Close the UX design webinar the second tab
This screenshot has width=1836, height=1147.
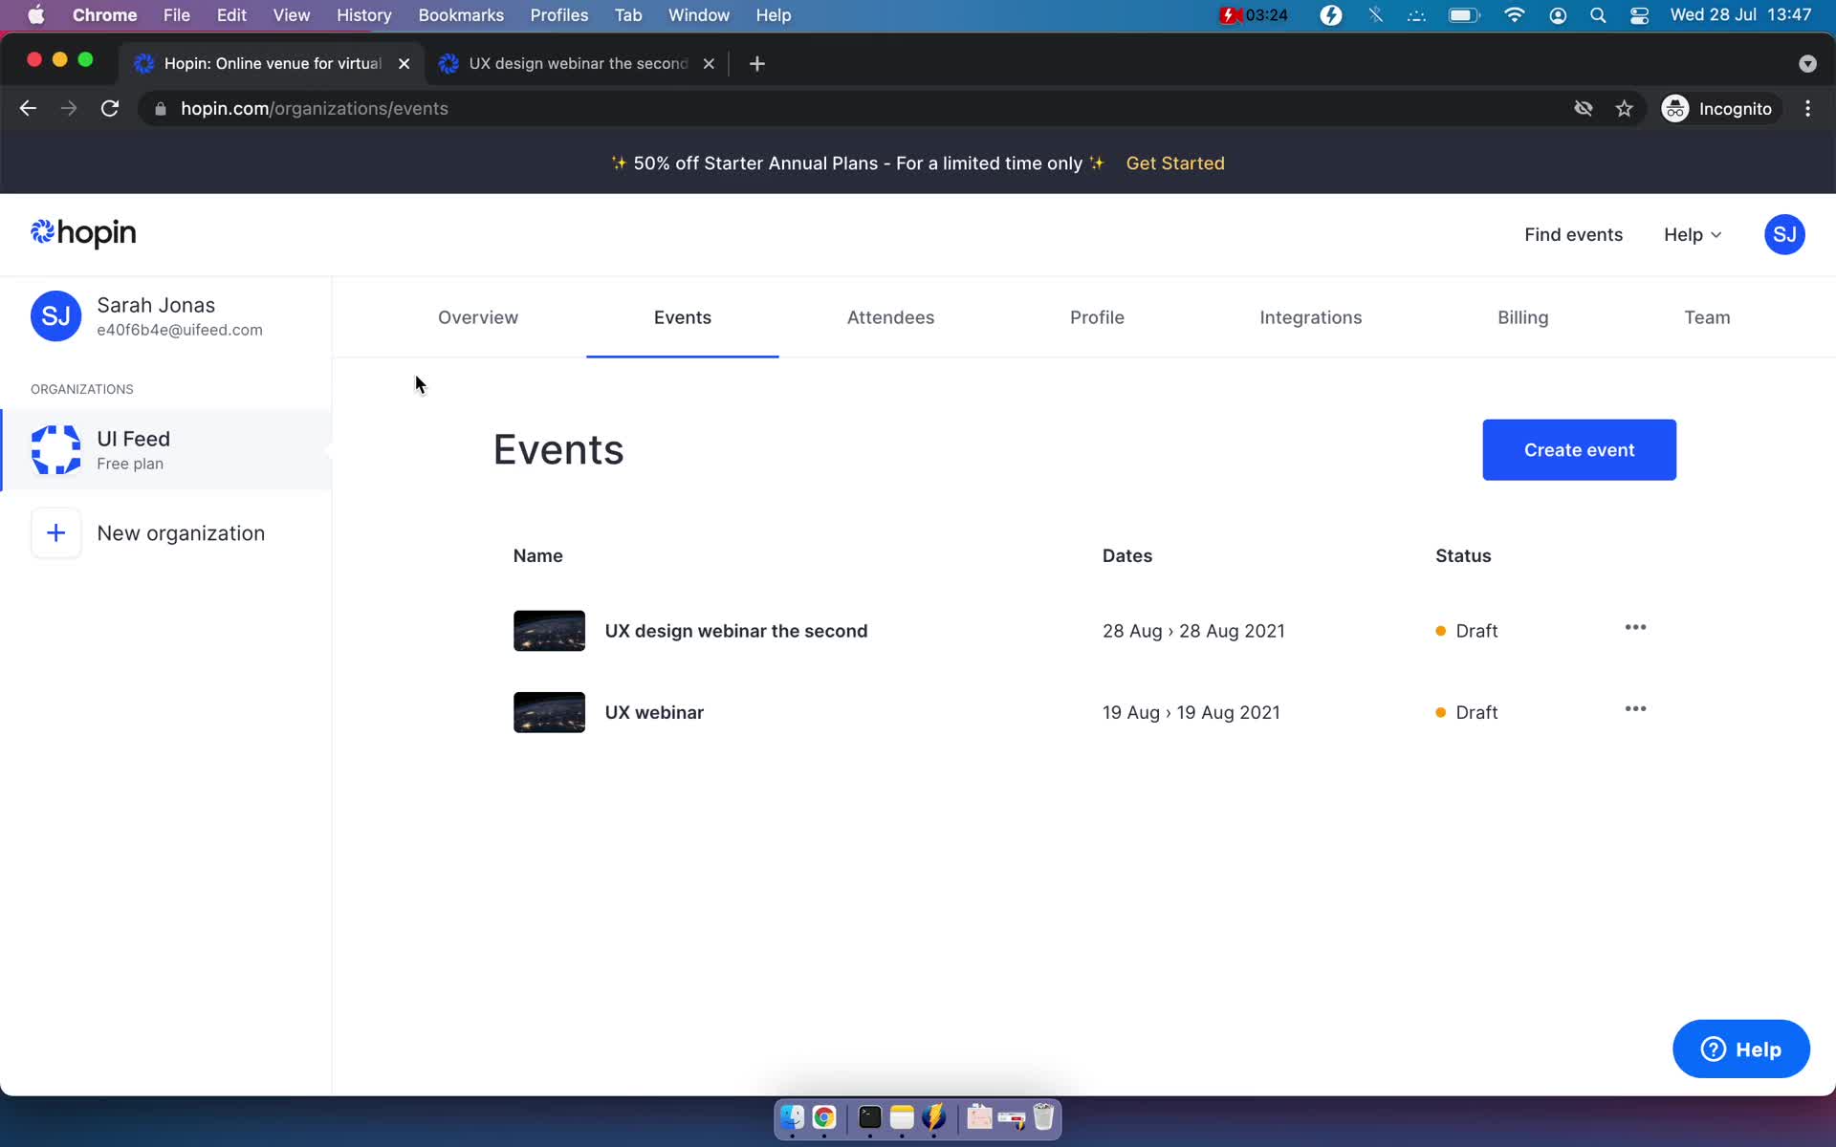pyautogui.click(x=709, y=63)
